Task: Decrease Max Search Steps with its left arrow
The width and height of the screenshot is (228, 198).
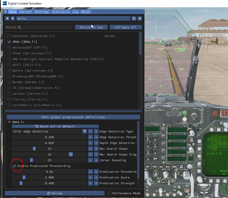Action: [90, 149]
